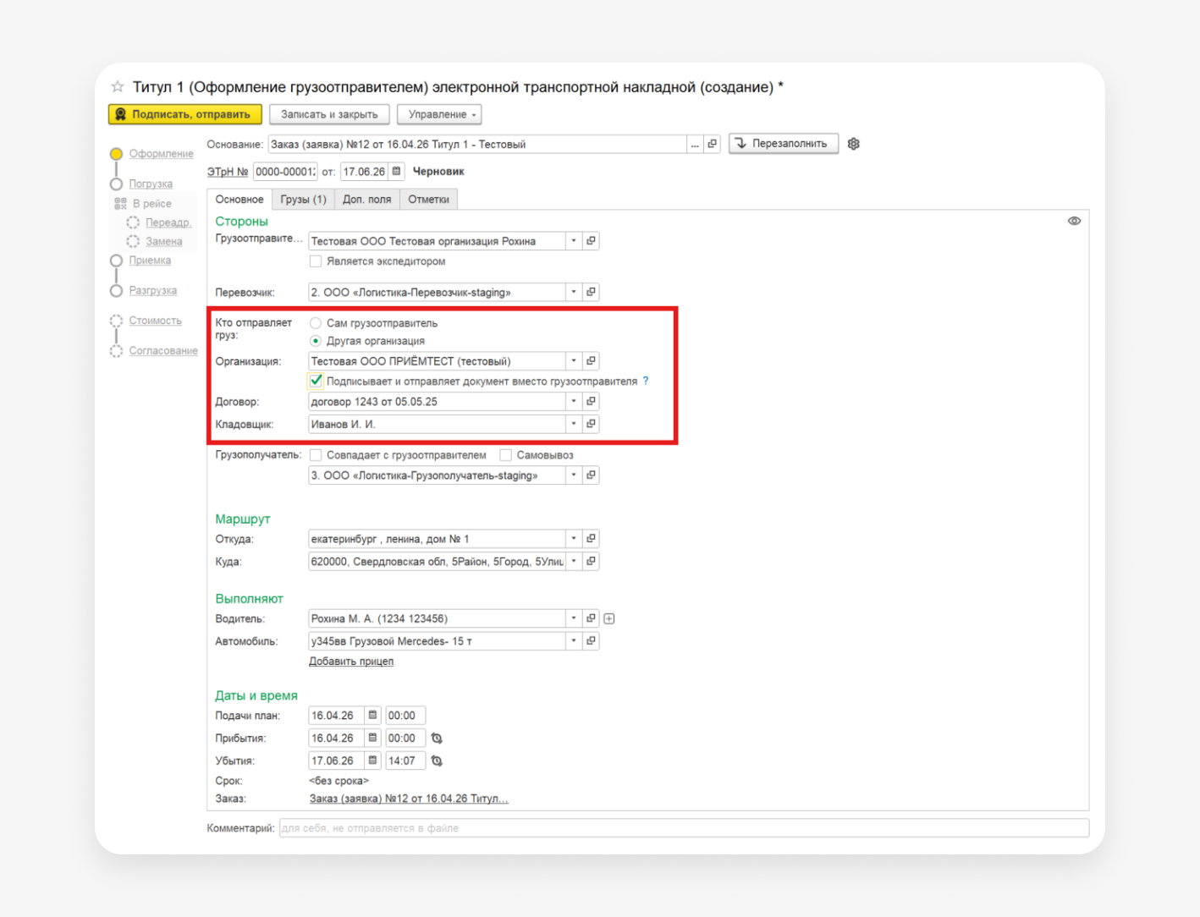Check the Является экспедитором checkbox

pyautogui.click(x=316, y=261)
